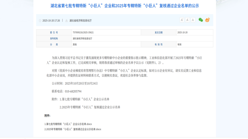Image resolution: width=248 pixels, height=139 pixels.
Task: Reset text with the default-size A icon
Action: pos(193,20)
